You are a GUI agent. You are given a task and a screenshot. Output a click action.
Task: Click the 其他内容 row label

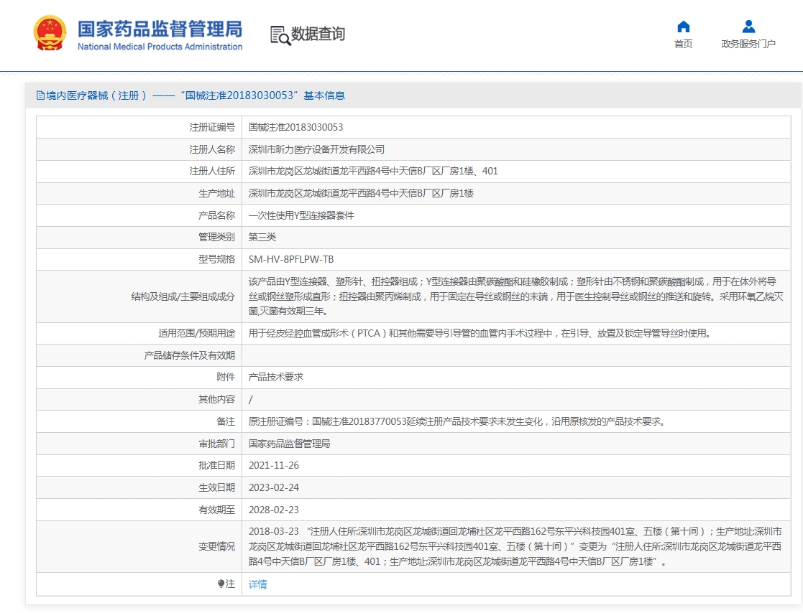[216, 399]
